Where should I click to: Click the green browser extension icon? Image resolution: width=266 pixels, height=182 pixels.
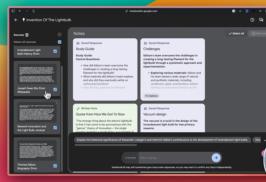click(240, 11)
